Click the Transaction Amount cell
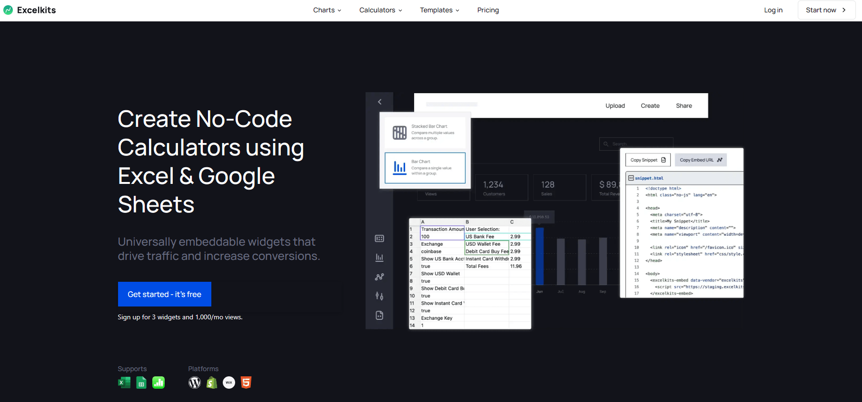Viewport: 862px width, 402px height. (x=442, y=229)
